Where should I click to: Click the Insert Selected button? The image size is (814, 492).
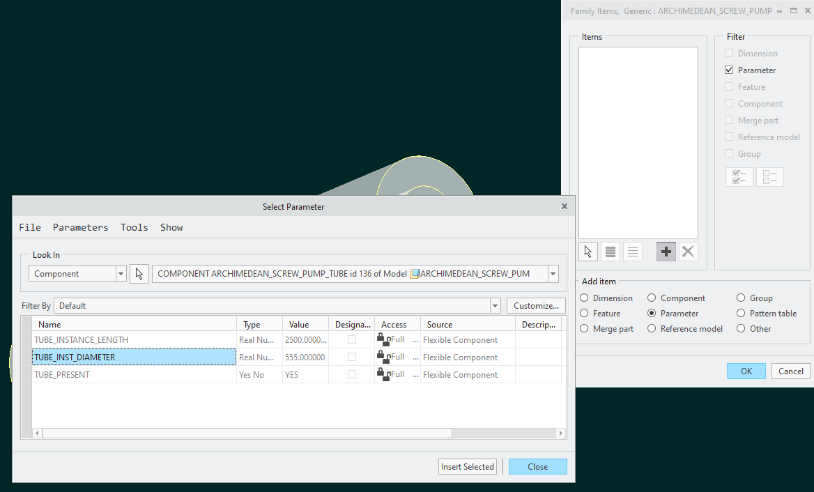(x=467, y=467)
